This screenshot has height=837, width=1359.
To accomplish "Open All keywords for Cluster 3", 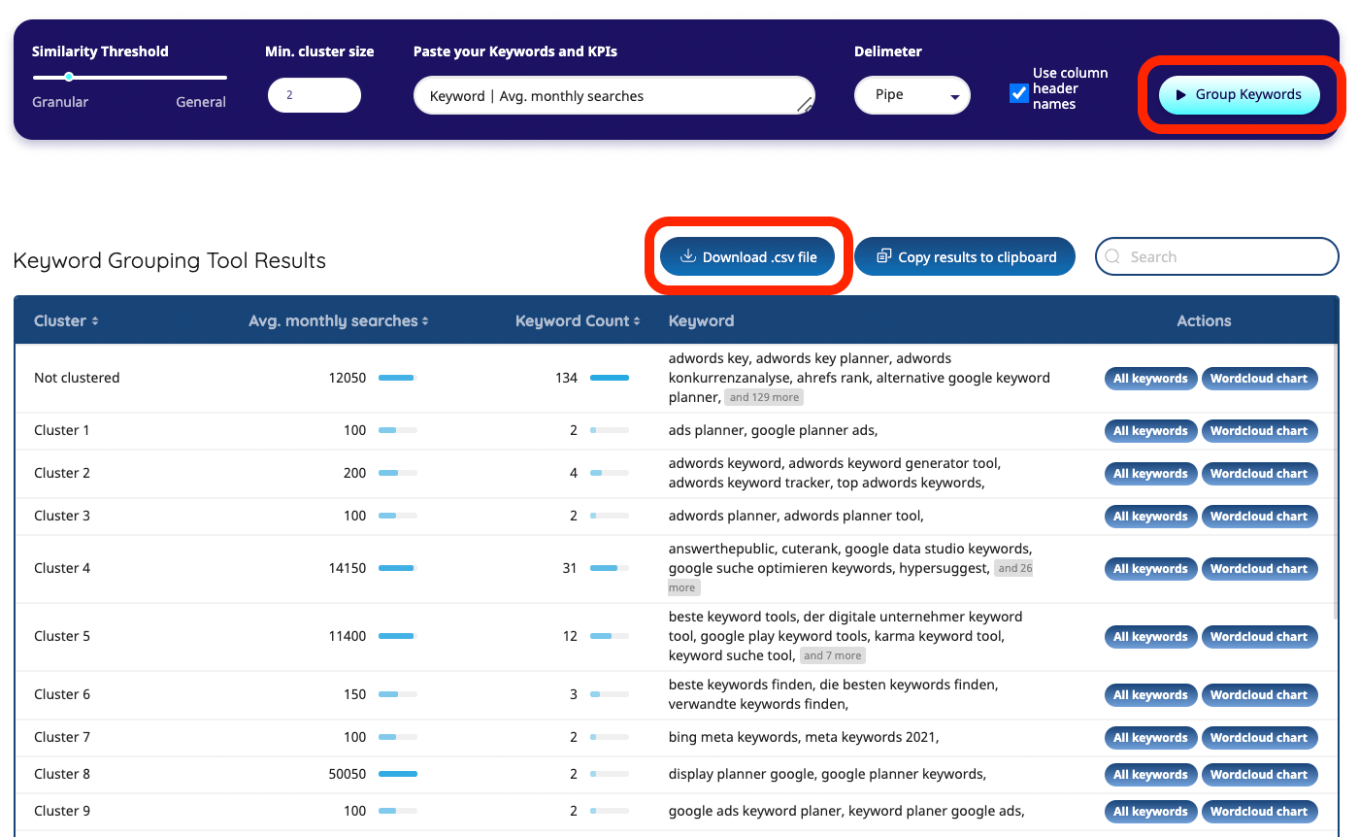I will pyautogui.click(x=1150, y=517).
